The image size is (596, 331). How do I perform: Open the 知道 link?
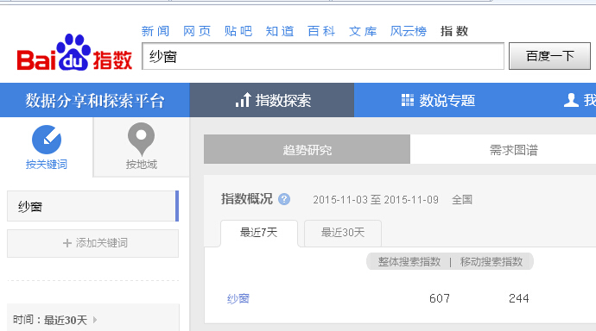(280, 31)
